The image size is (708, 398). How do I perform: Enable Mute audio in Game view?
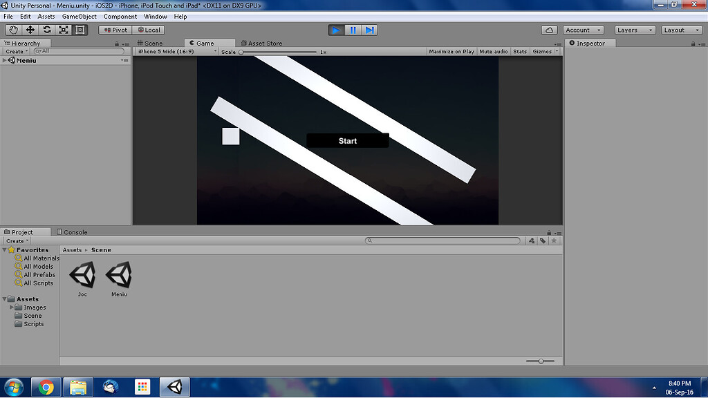[493, 50]
